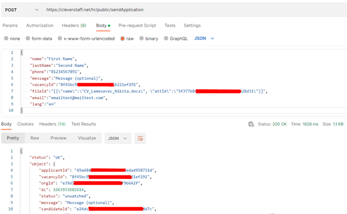Switch to the Tests tab
Image resolution: width=347 pixels, height=214 pixels.
[x=170, y=26]
